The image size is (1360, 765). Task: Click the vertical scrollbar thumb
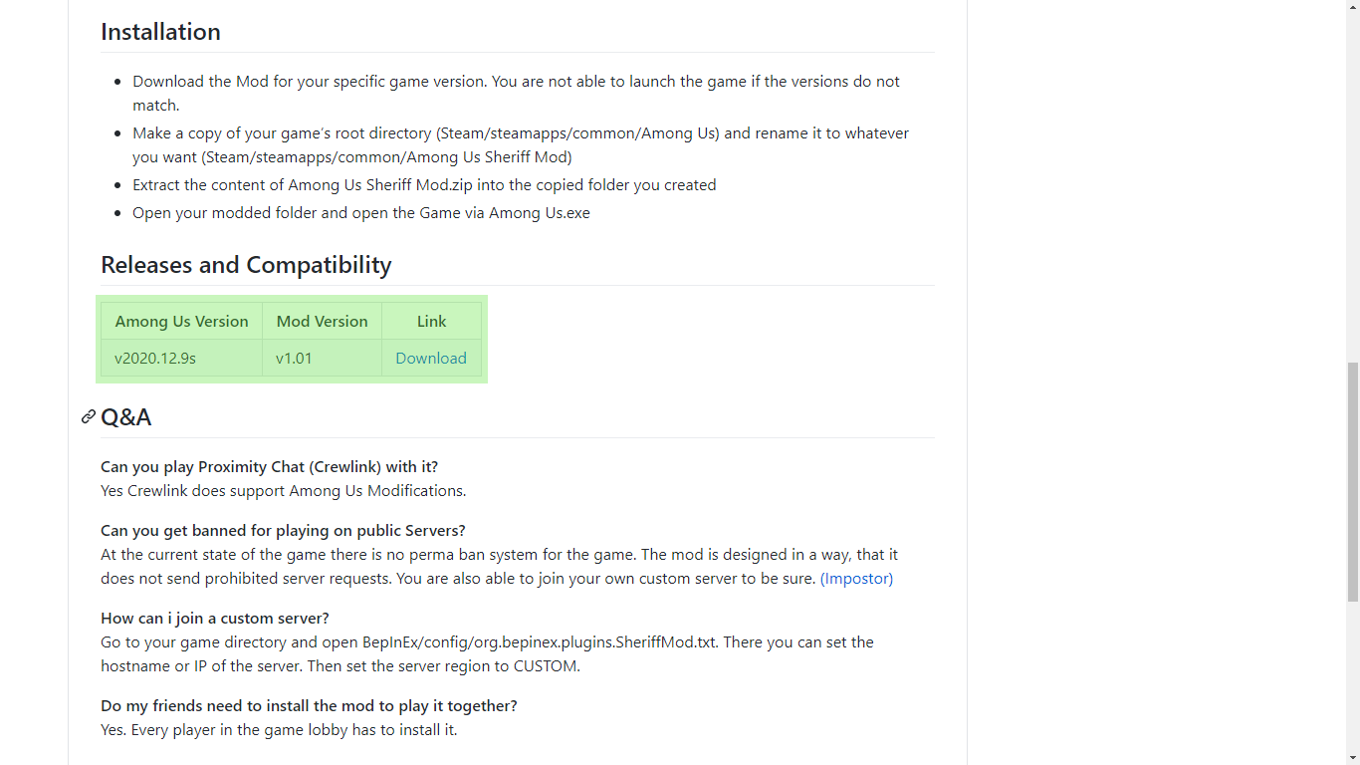1352,482
